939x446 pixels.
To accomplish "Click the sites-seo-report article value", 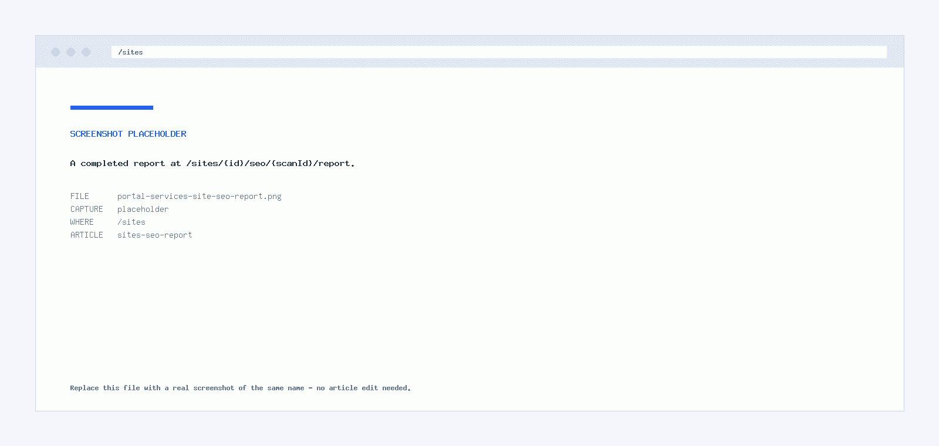I will click(155, 235).
